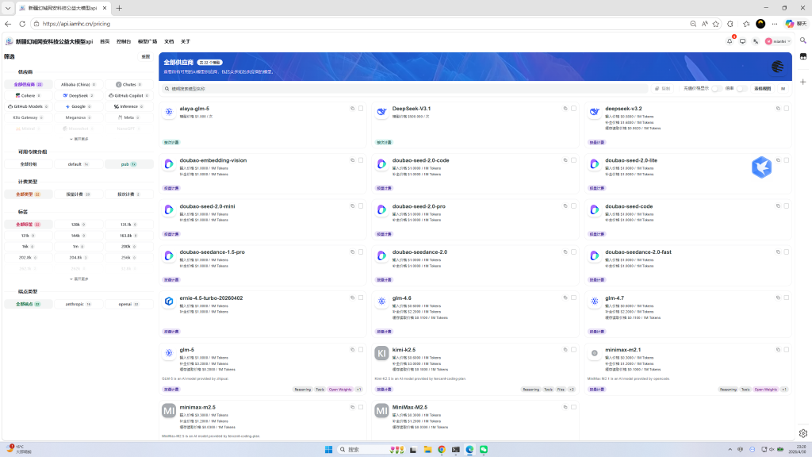Open Chrome from the taskbar
The width and height of the screenshot is (812, 457).
click(441, 449)
